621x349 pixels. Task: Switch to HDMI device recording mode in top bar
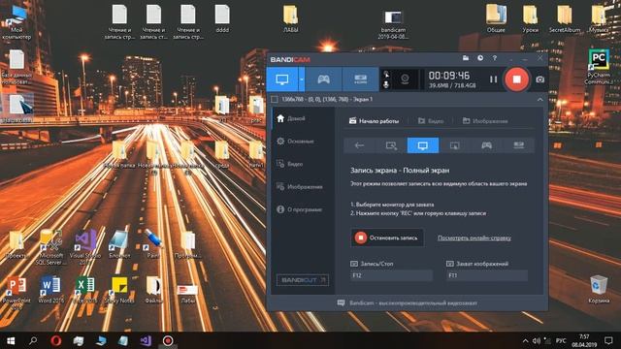tap(360, 79)
